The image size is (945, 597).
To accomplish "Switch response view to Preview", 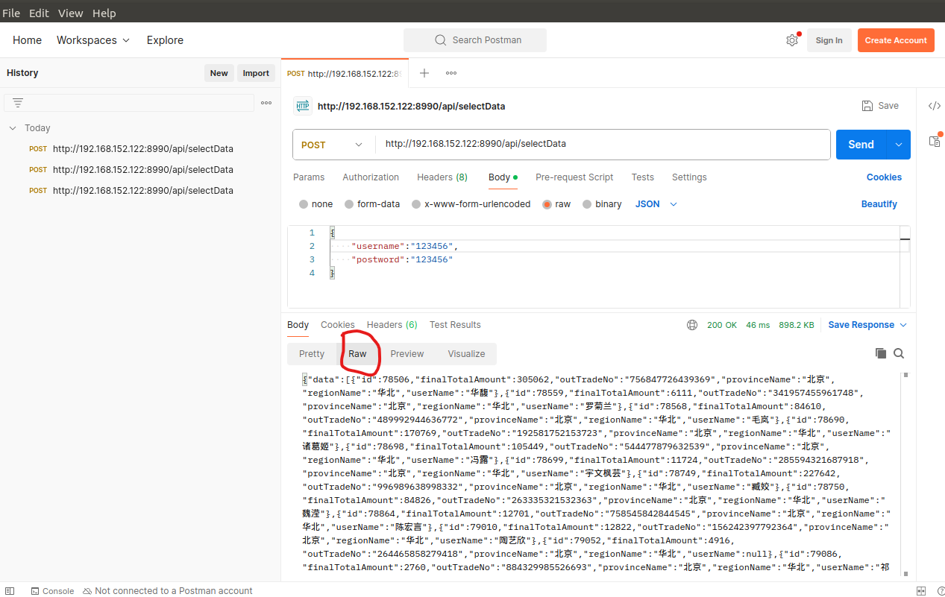I will (x=407, y=354).
